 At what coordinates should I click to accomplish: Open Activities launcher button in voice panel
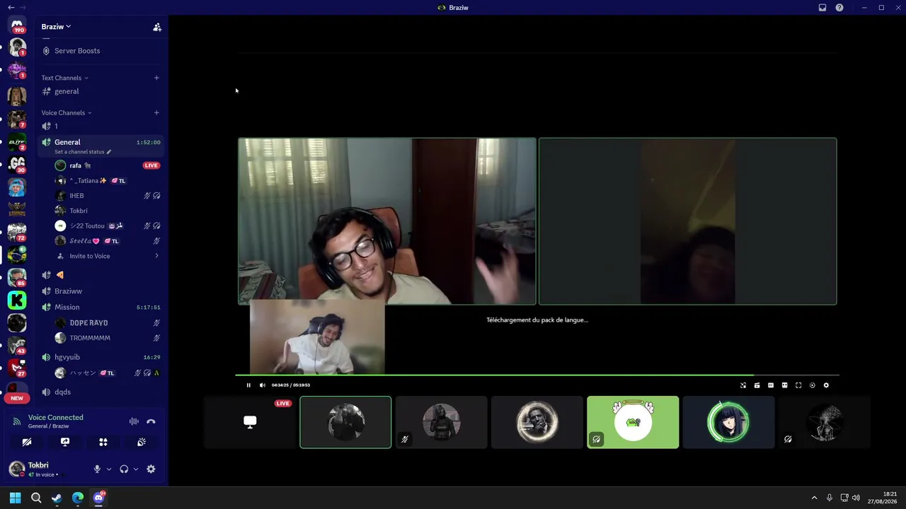[103, 442]
